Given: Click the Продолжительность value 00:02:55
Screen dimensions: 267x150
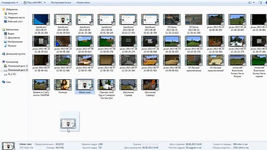Looking at the screenshot, I should (x=60, y=144).
